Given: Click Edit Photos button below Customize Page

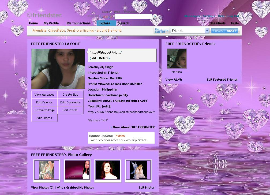Looking at the screenshot, I should [44, 118].
